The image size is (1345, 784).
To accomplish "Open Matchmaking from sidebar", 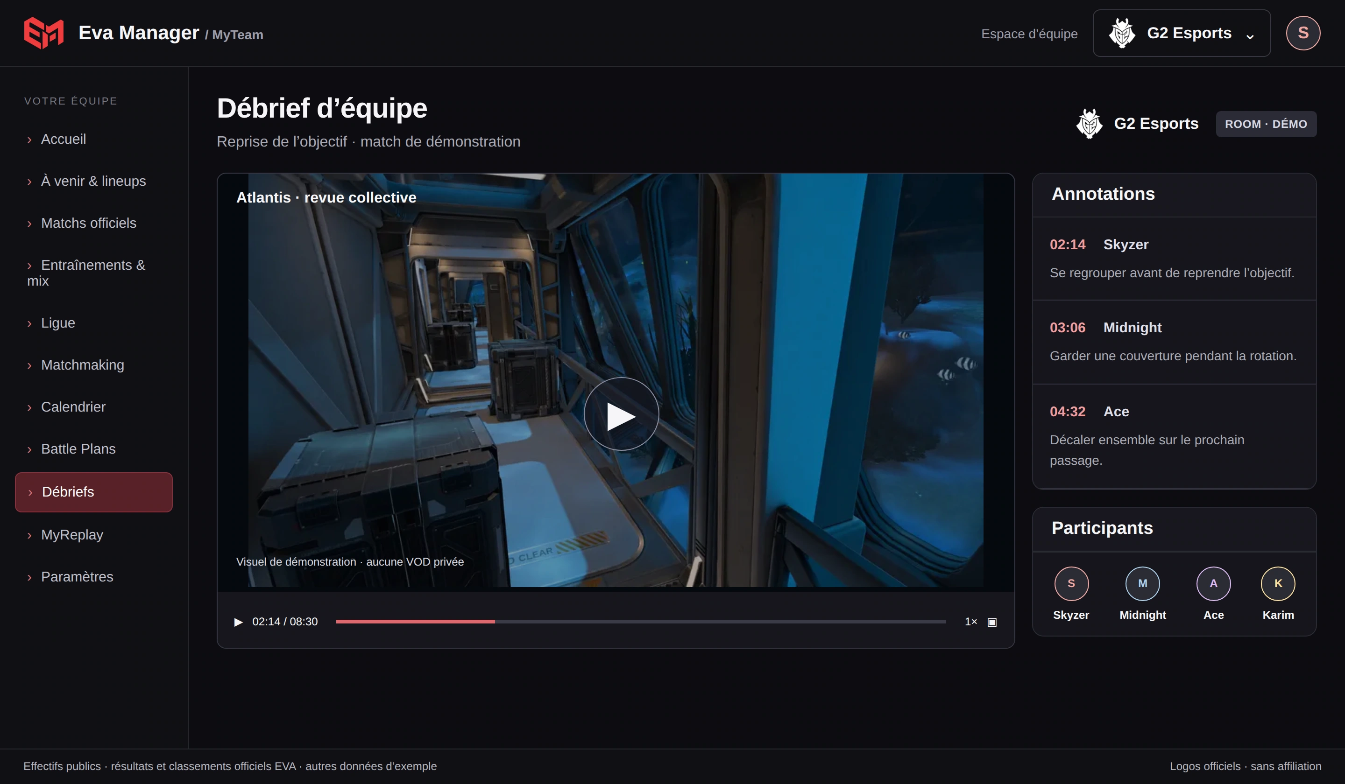I will (94, 365).
